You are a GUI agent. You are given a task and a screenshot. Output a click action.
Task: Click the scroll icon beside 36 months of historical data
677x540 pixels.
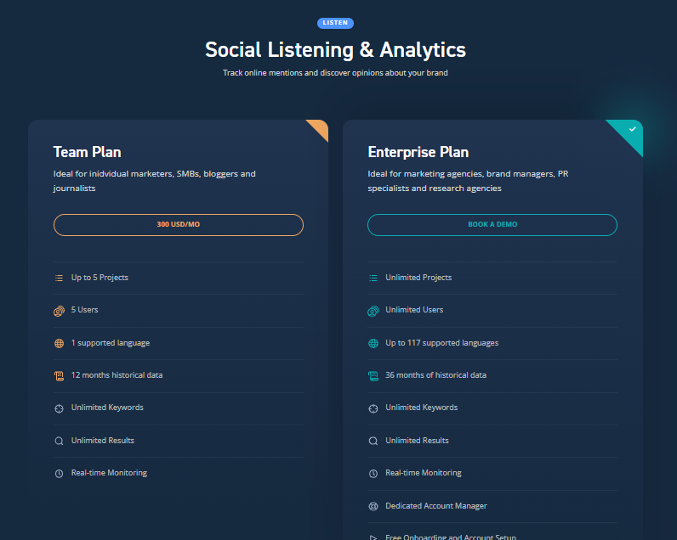pyautogui.click(x=373, y=376)
